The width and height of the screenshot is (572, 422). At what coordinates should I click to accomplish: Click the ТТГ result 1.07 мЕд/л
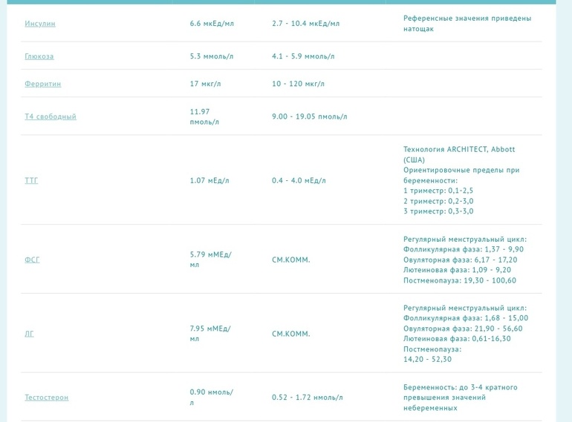(209, 180)
